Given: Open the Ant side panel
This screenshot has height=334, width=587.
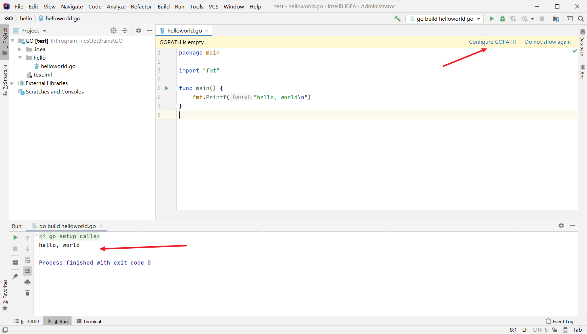Looking at the screenshot, I should [582, 71].
